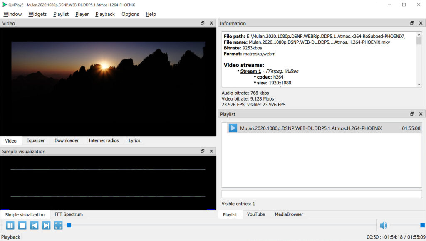Click the Information panel scrollbar thumb
The image size is (426, 241).
pos(419,41)
